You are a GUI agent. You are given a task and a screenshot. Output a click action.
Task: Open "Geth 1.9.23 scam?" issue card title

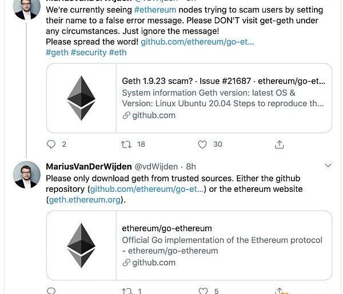pyautogui.click(x=224, y=81)
